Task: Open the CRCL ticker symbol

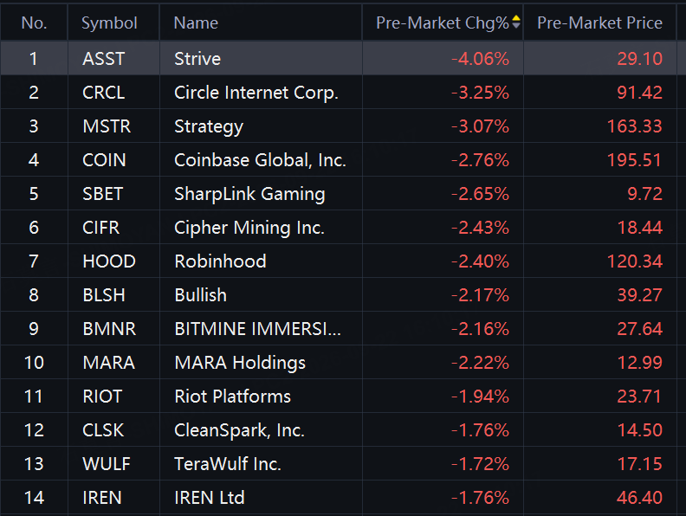Action: click(104, 93)
